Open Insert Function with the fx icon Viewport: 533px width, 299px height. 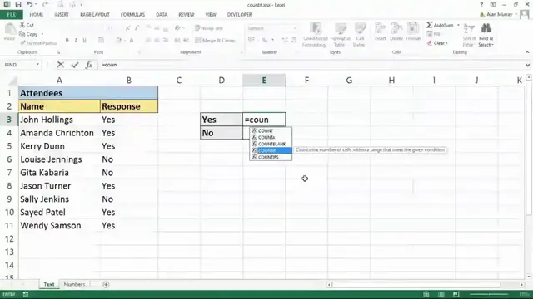89,65
